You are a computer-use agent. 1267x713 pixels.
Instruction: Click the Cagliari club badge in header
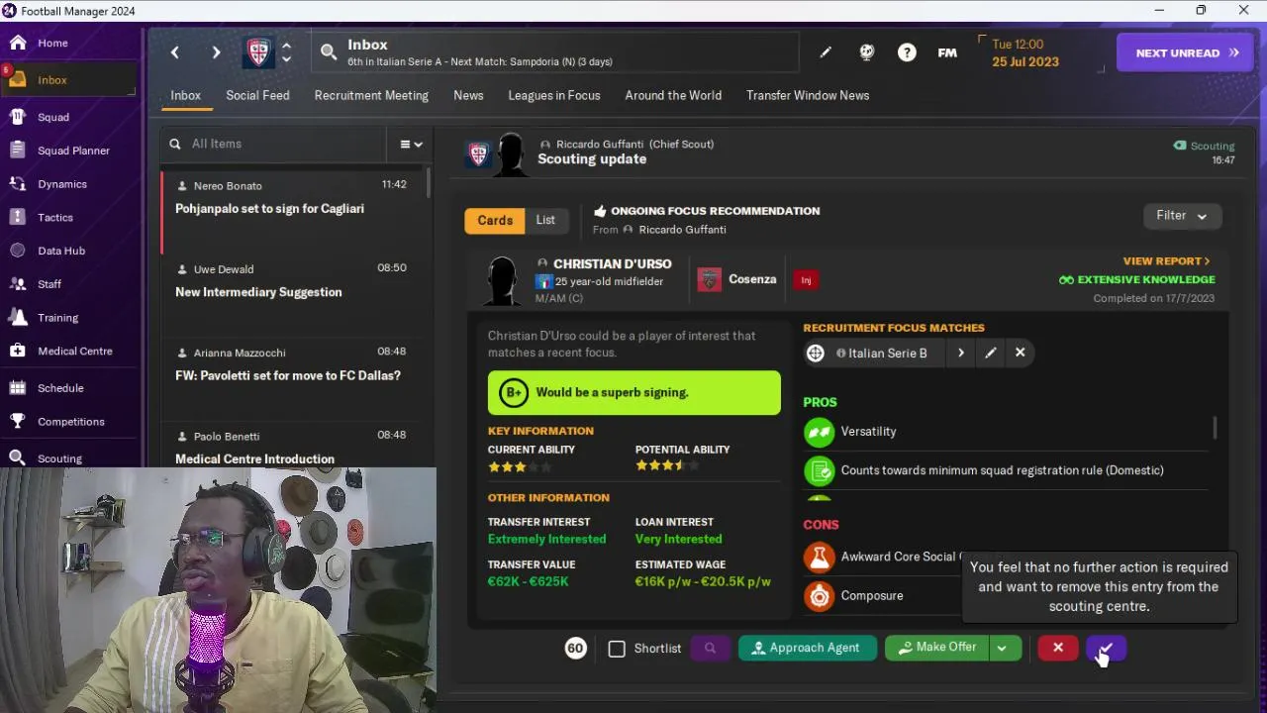pyautogui.click(x=258, y=52)
